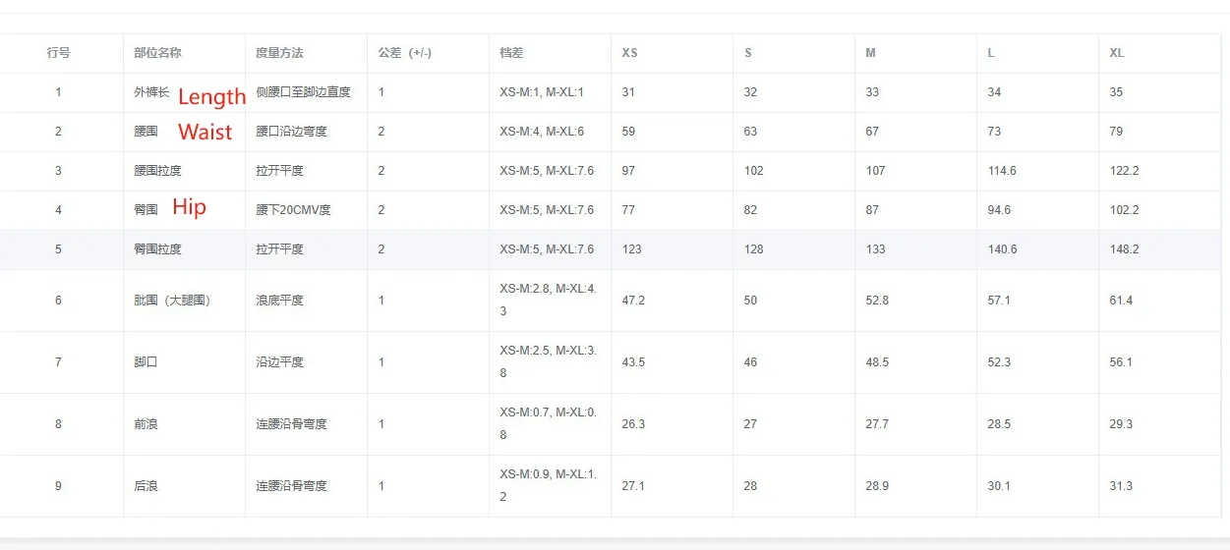Click the red Hip annotation
The width and height of the screenshot is (1230, 550).
point(189,206)
